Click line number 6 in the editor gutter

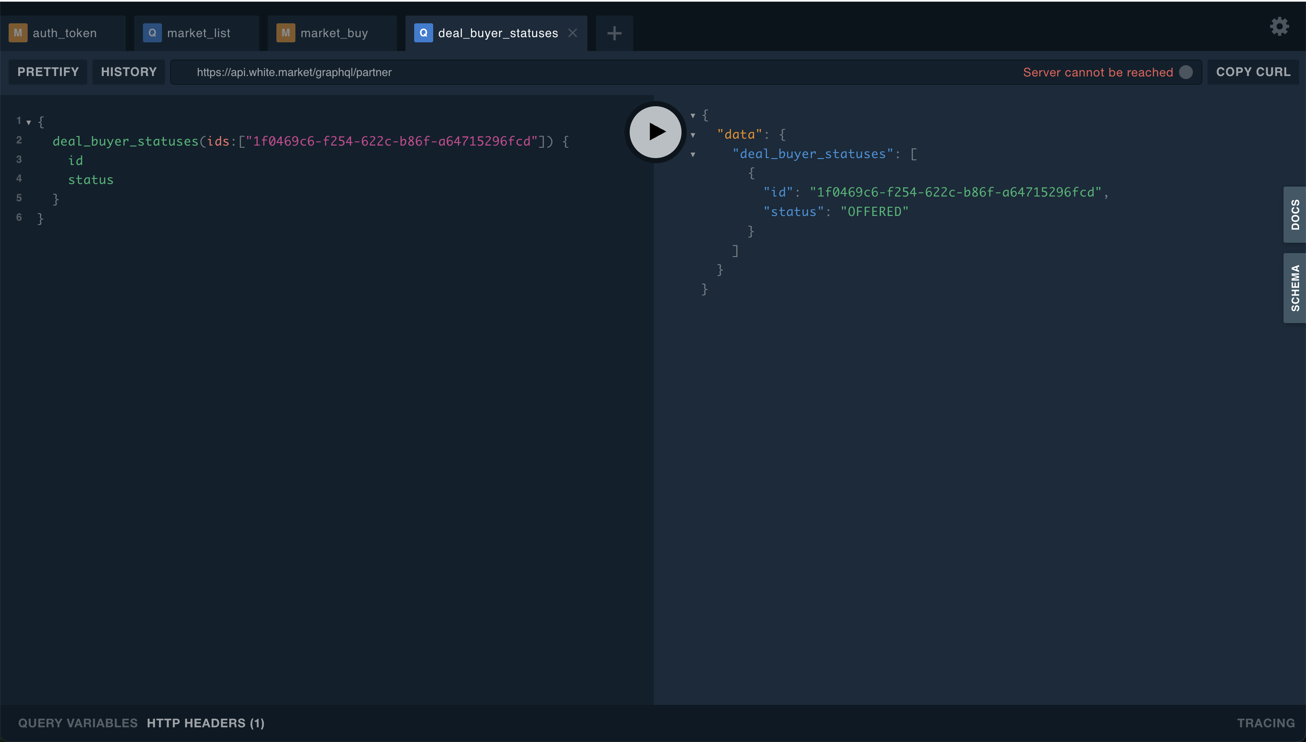click(x=19, y=218)
